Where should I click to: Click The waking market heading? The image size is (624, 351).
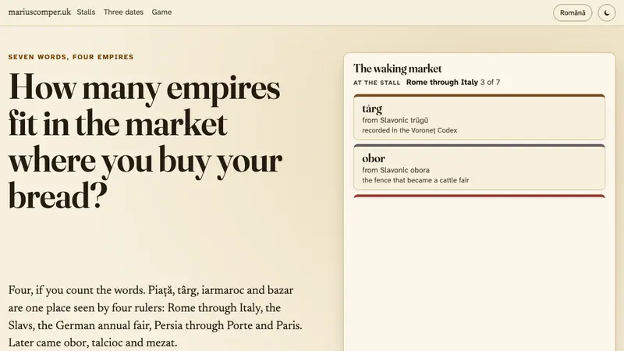[397, 69]
